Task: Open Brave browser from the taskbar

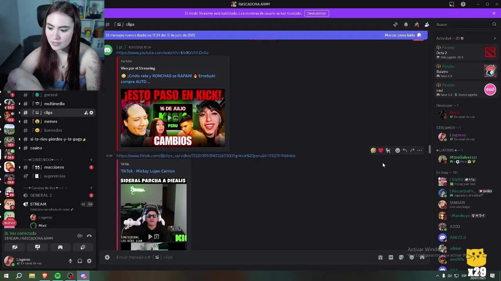Action: (45, 276)
